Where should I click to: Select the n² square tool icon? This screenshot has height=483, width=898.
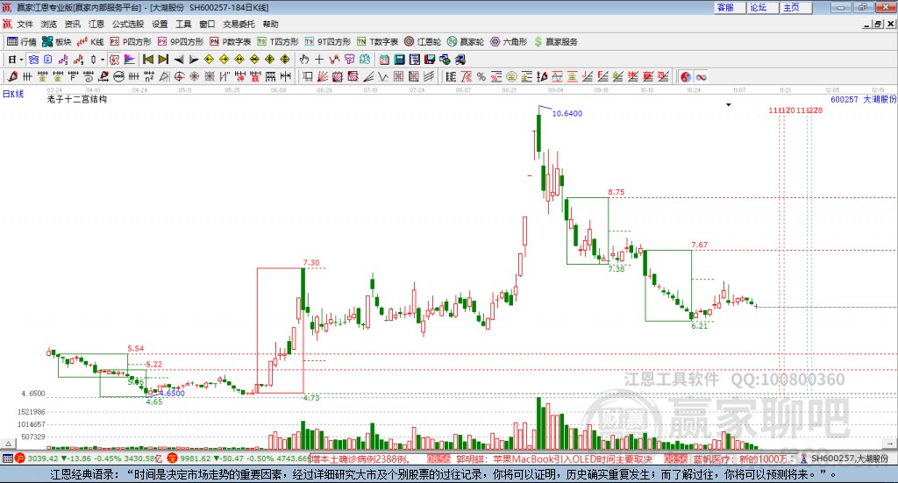click(x=149, y=76)
